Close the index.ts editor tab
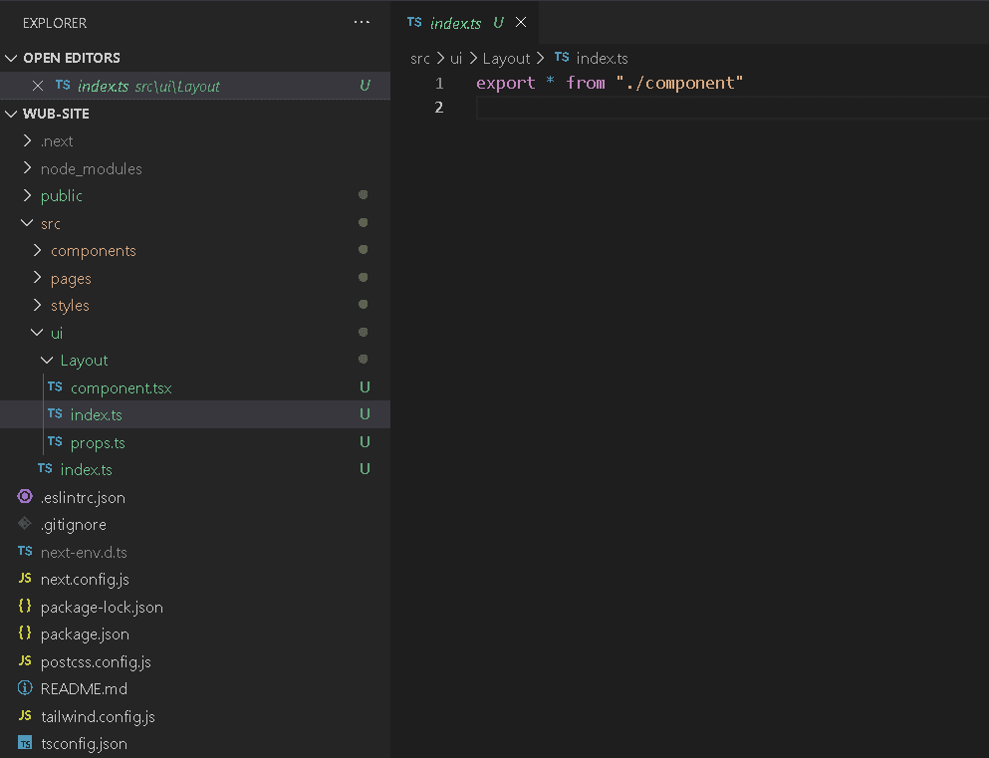 521,22
